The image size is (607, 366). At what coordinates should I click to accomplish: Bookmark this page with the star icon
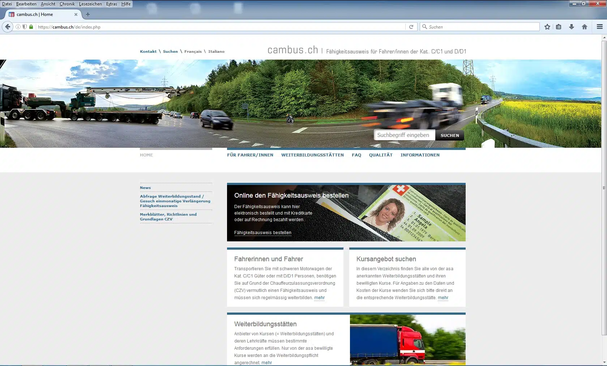click(547, 27)
